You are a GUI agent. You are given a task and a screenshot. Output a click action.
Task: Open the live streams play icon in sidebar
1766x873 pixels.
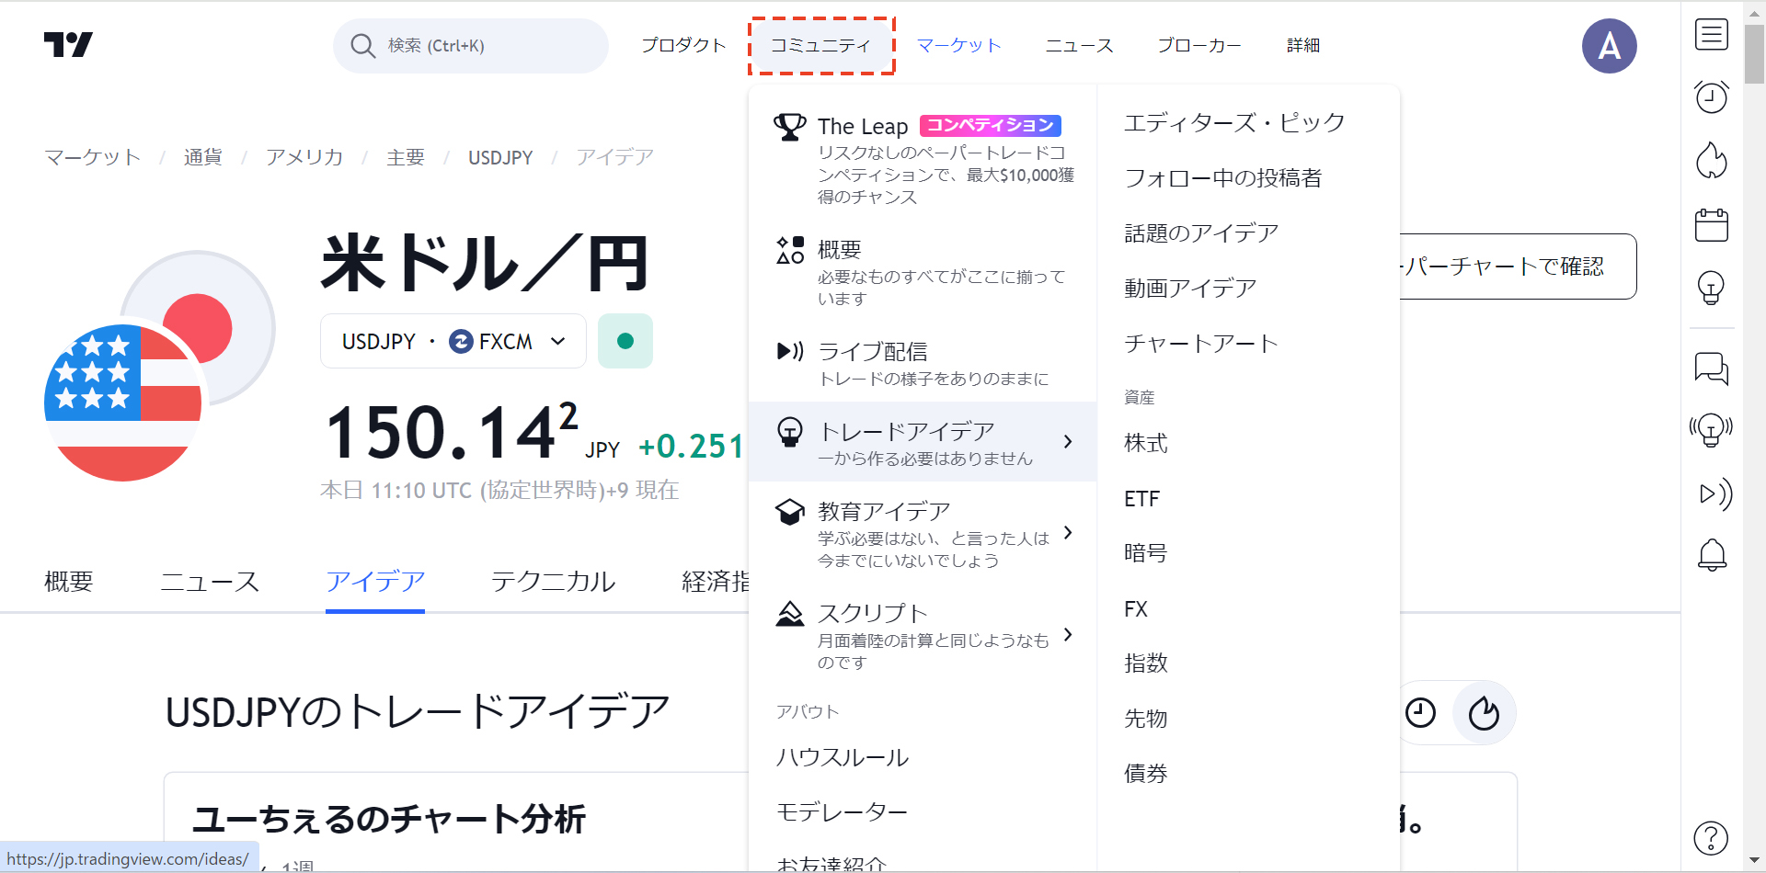(1714, 493)
